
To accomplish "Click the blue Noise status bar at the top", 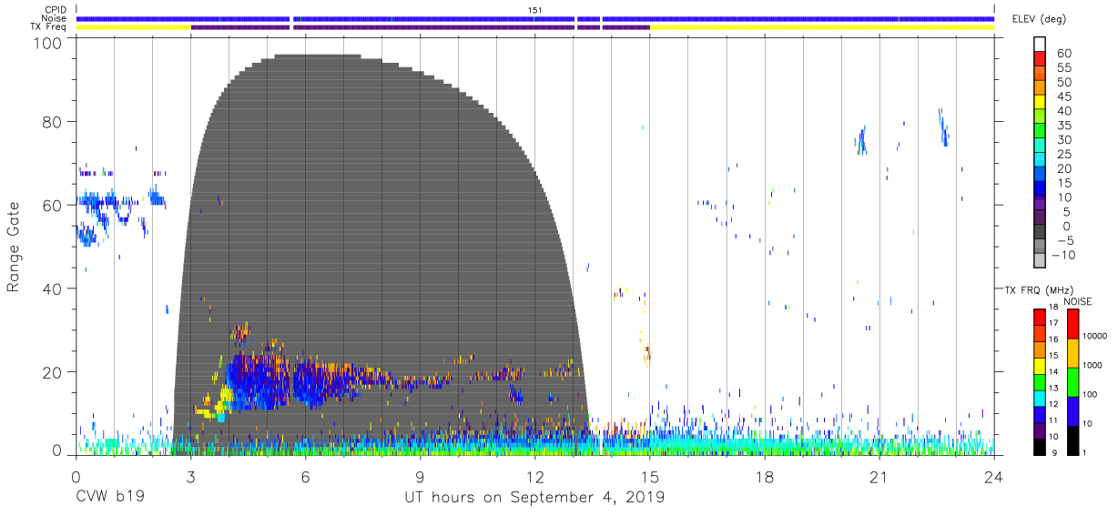I will [535, 18].
